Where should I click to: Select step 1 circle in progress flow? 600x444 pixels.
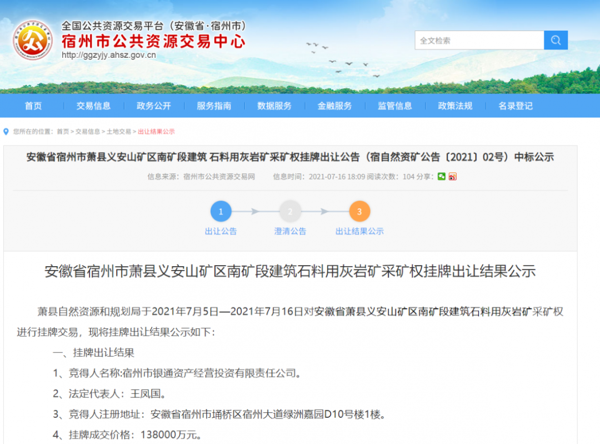pos(221,212)
